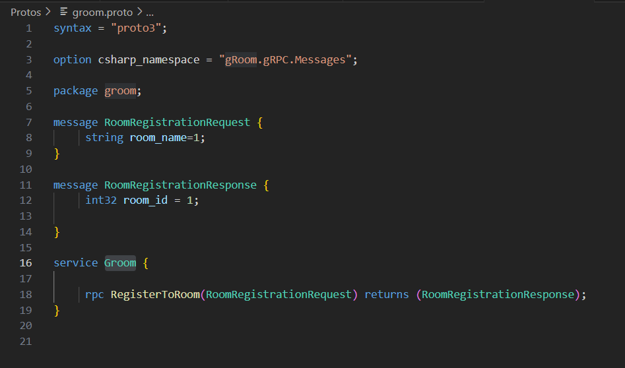625x368 pixels.
Task: Click the int32 type keyword
Action: pyautogui.click(x=101, y=200)
